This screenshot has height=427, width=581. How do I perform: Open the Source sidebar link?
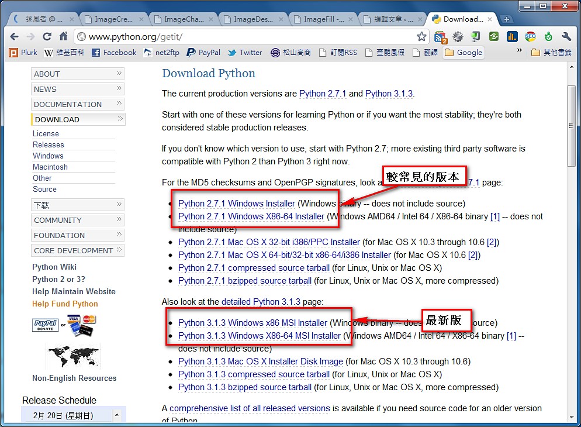(x=44, y=189)
